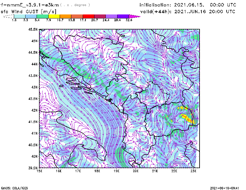This screenshot has width=246, height=190.
Task: Click the '44N' latitude axis label
Action: pyautogui.click(x=34, y=64)
